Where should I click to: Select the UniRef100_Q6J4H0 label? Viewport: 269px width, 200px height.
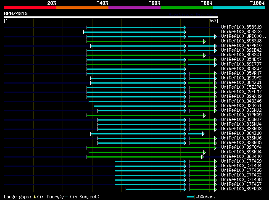coord(241,157)
